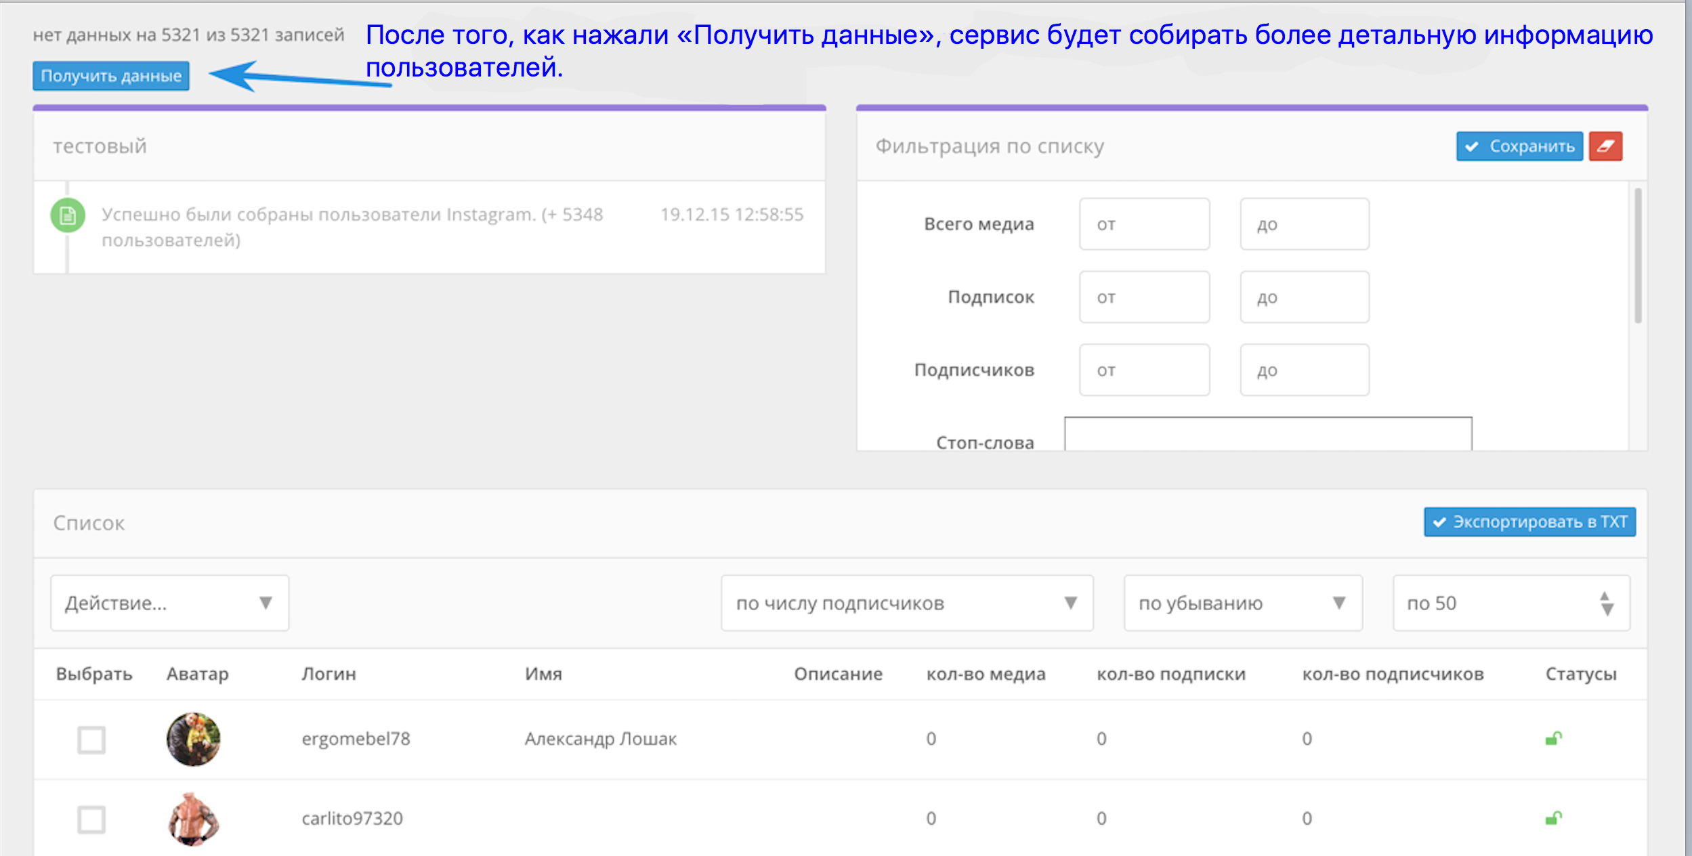Change page size with 'по 50' selector
The image size is (1692, 856).
(x=1510, y=603)
